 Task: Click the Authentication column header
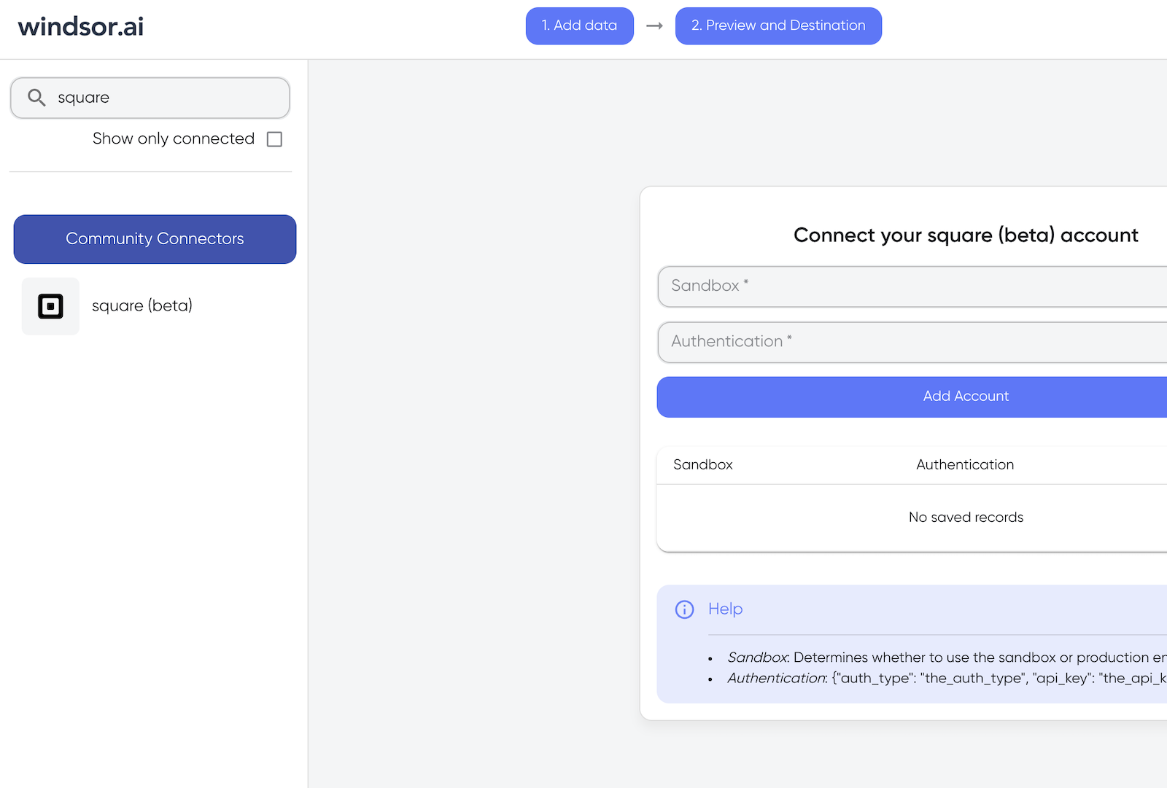click(x=965, y=465)
